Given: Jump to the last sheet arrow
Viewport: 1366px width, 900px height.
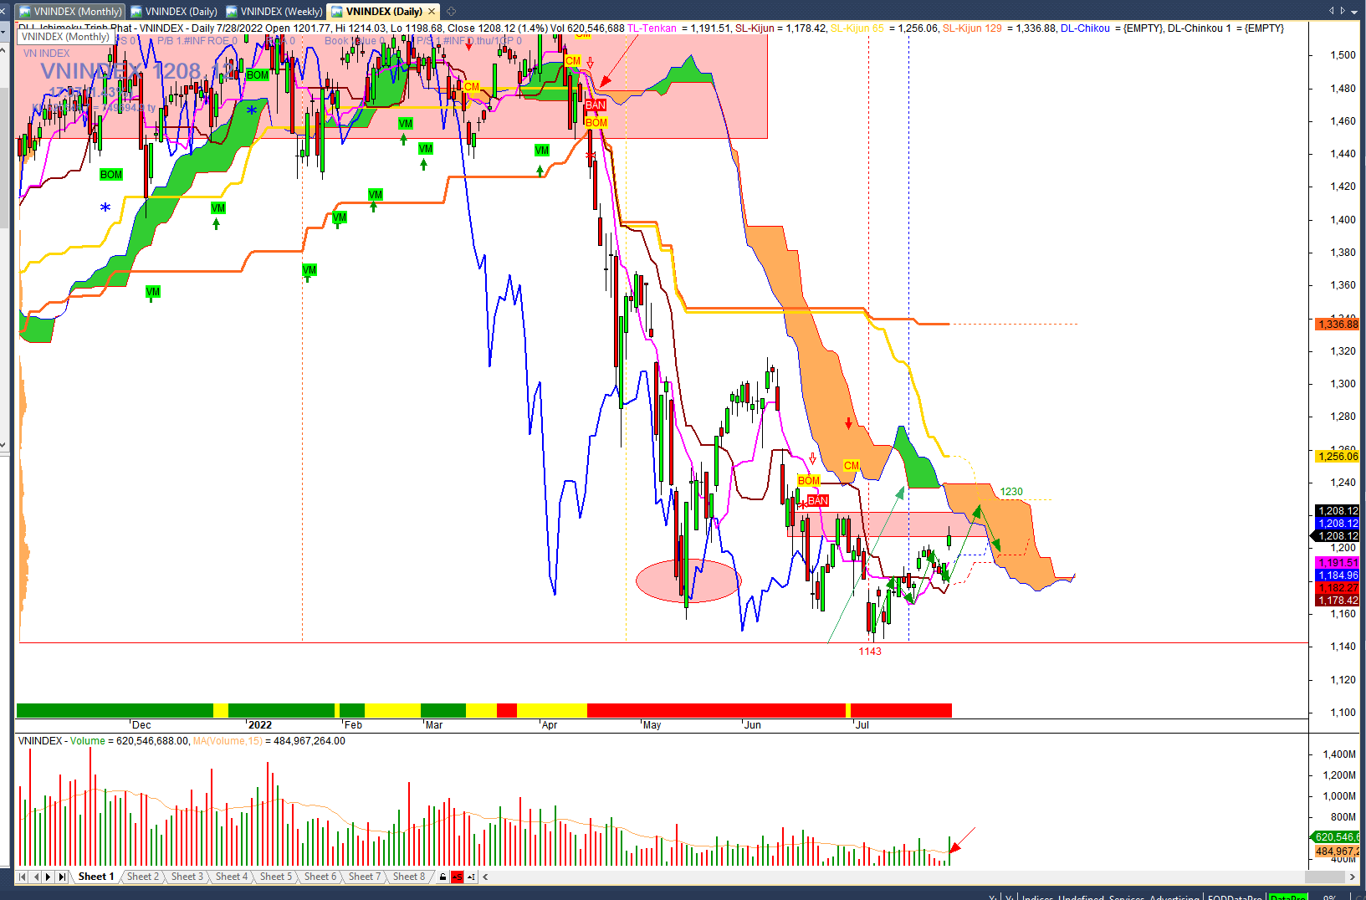Looking at the screenshot, I should [x=62, y=877].
